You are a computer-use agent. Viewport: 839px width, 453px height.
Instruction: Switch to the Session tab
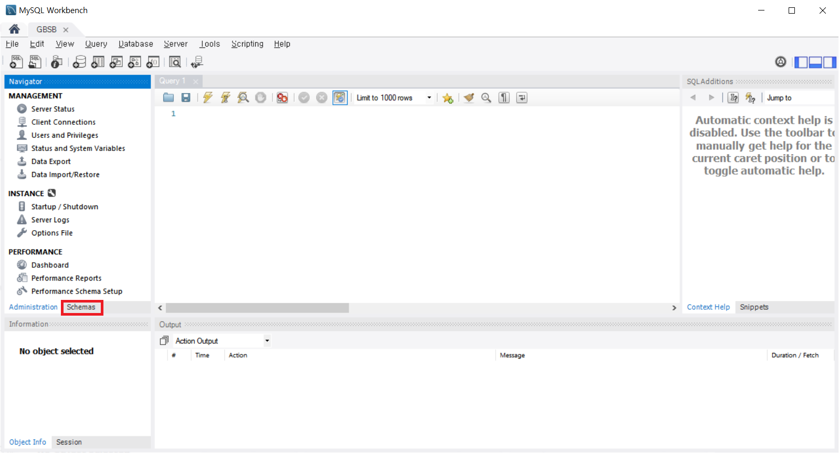click(x=69, y=442)
